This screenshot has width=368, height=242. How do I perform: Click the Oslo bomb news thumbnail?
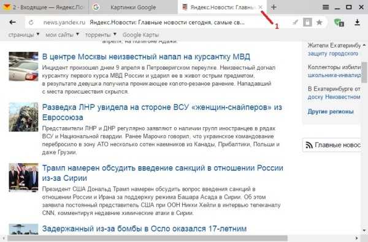pyautogui.click(x=23, y=229)
